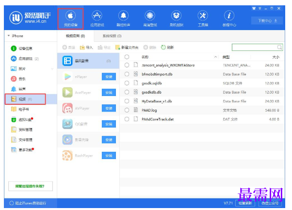Click the back toolbar button
This screenshot has width=292, height=210.
(x=68, y=48)
